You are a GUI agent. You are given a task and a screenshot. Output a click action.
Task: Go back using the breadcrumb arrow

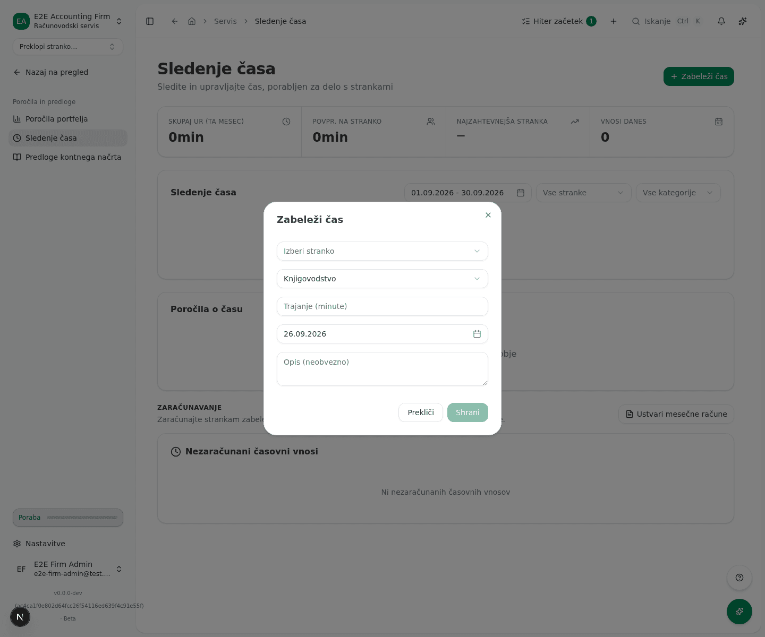pos(175,21)
